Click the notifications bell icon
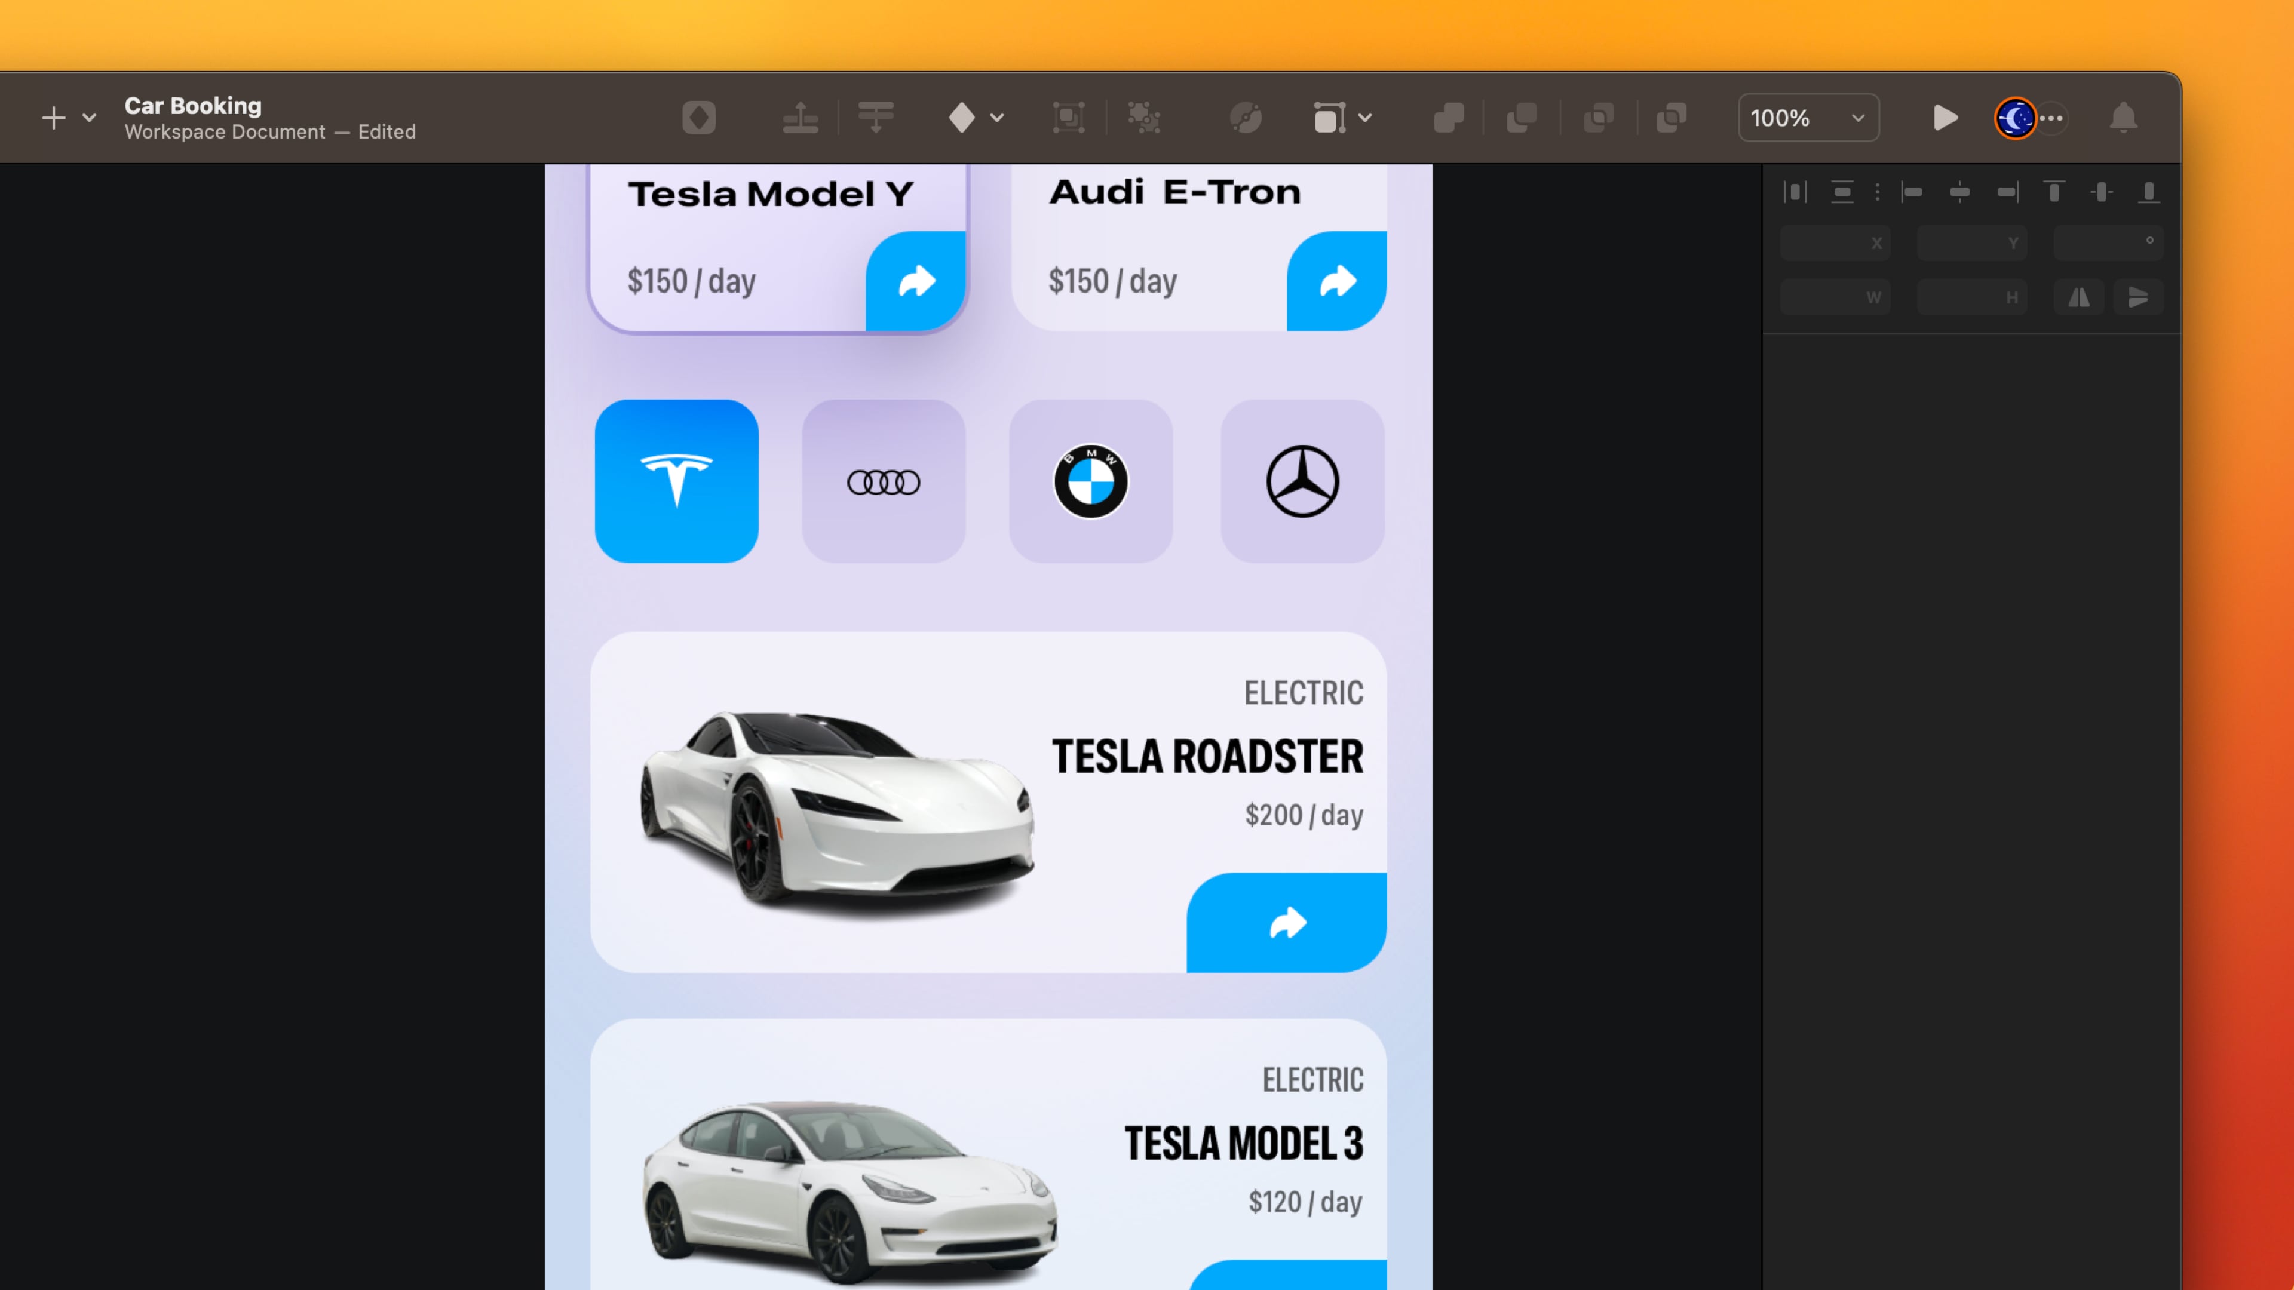The width and height of the screenshot is (2294, 1290). (2123, 118)
